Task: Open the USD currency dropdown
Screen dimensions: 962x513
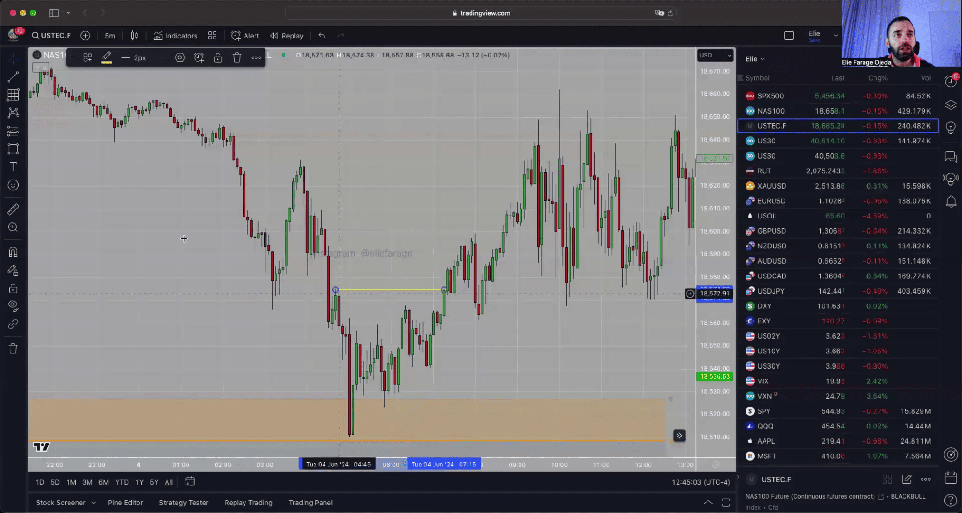Action: 715,56
